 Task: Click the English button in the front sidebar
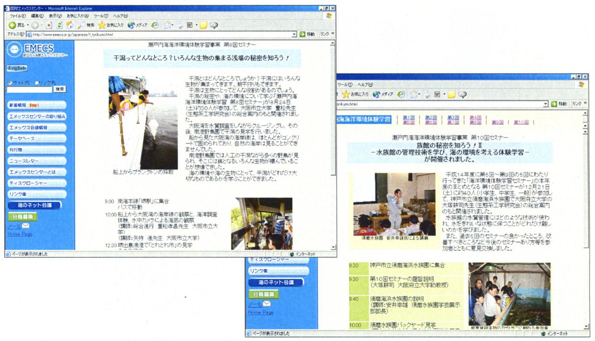(17, 68)
